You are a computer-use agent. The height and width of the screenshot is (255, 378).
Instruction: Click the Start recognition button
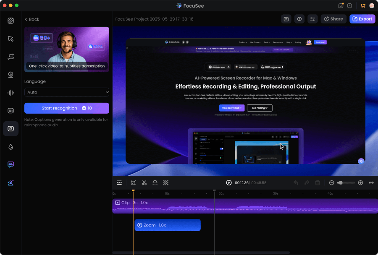pyautogui.click(x=67, y=108)
